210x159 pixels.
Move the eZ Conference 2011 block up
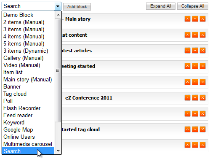187,98
